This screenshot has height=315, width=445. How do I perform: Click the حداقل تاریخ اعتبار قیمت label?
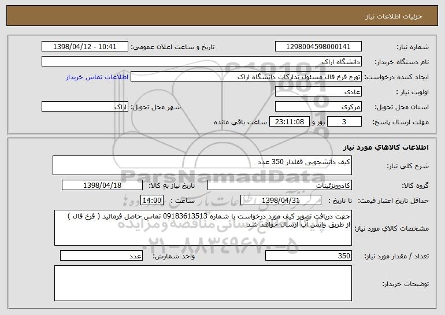pos(394,201)
